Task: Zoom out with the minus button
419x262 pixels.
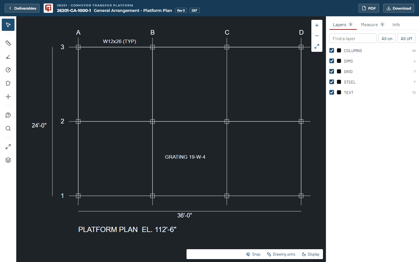Action: 317,36
